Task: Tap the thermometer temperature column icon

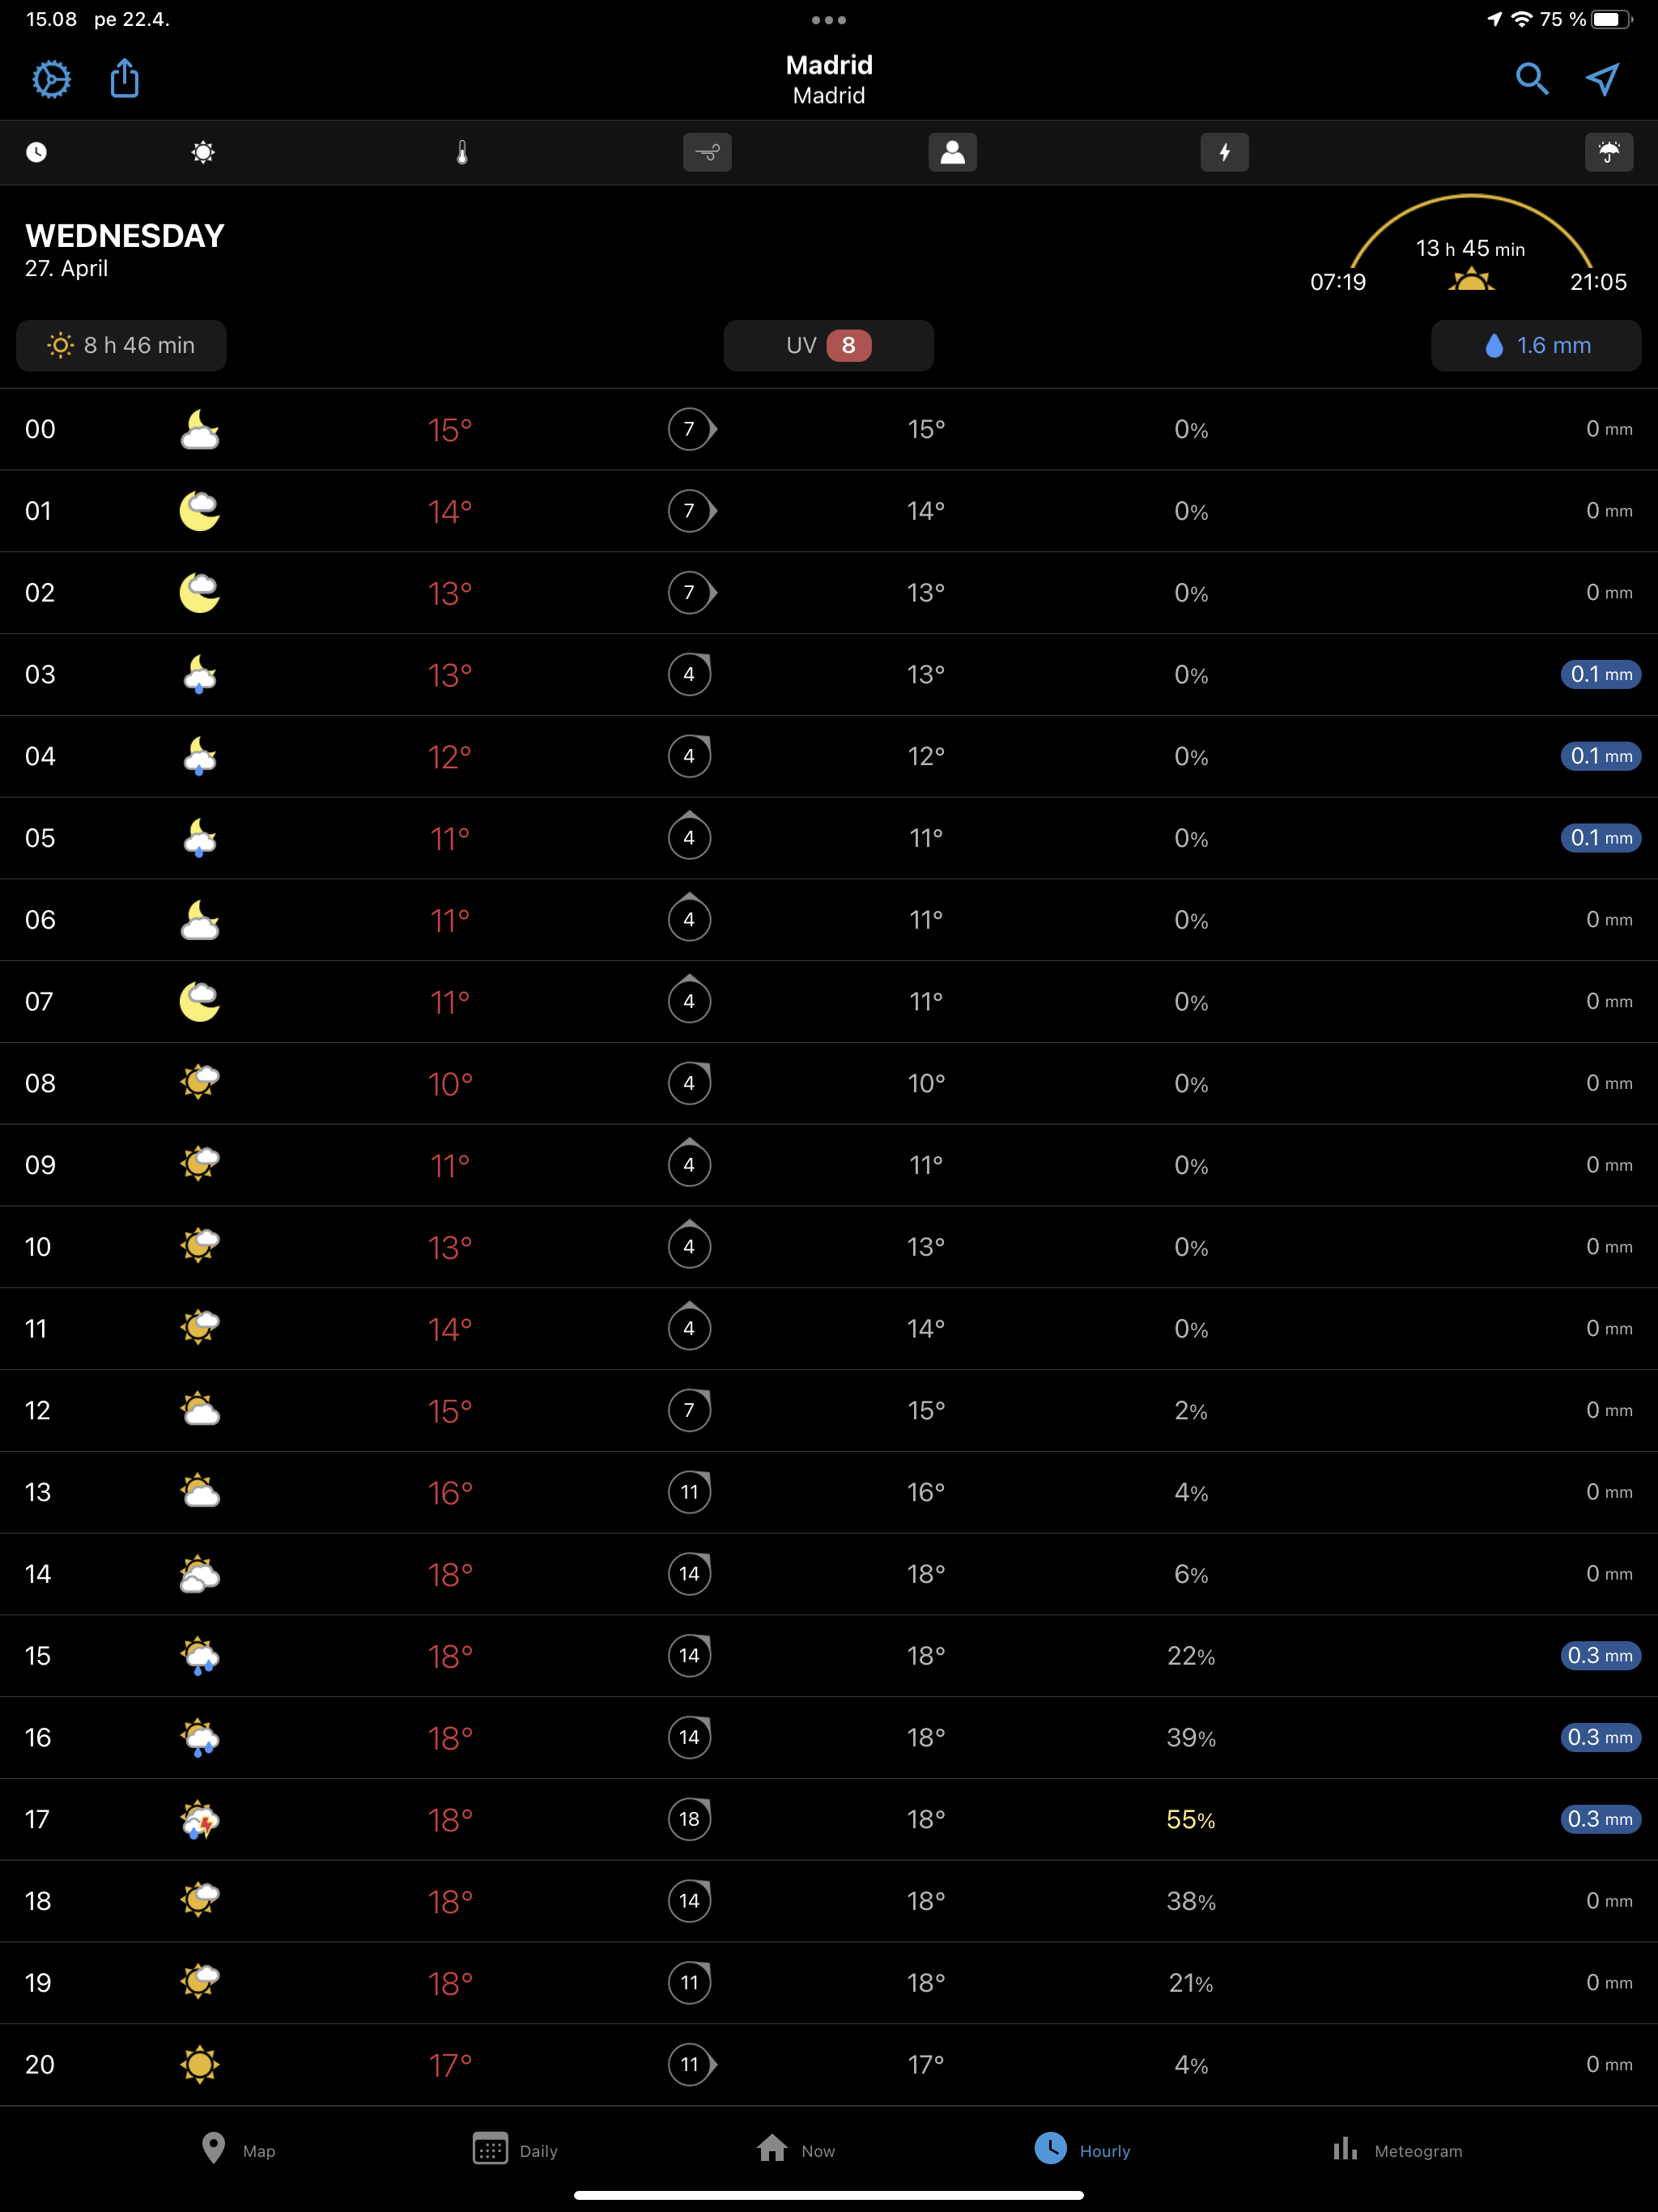Action: [462, 152]
